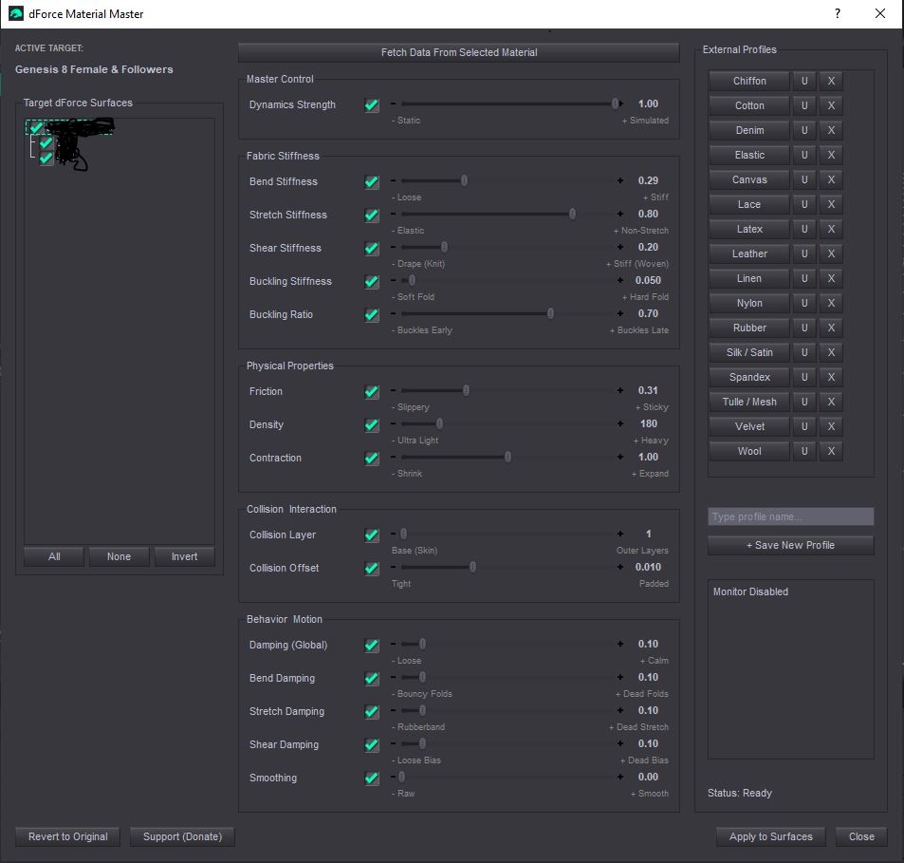Image resolution: width=904 pixels, height=863 pixels.
Task: Click the Density value 180
Action: point(648,424)
